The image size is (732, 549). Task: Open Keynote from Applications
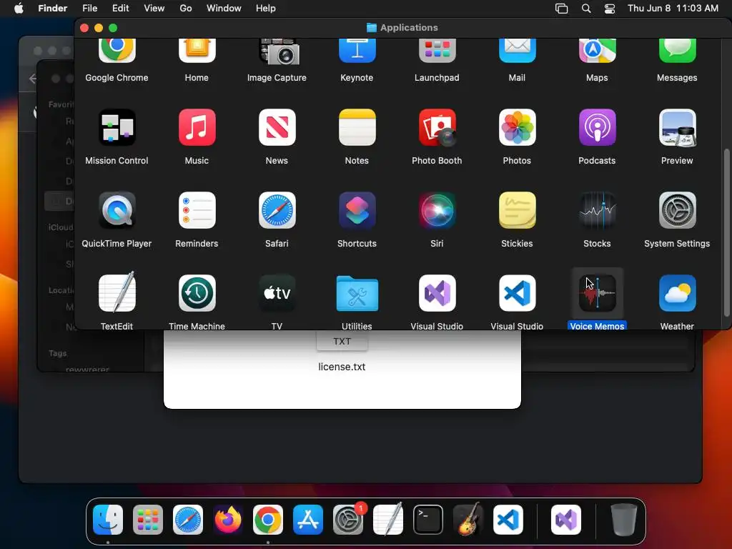point(357,51)
